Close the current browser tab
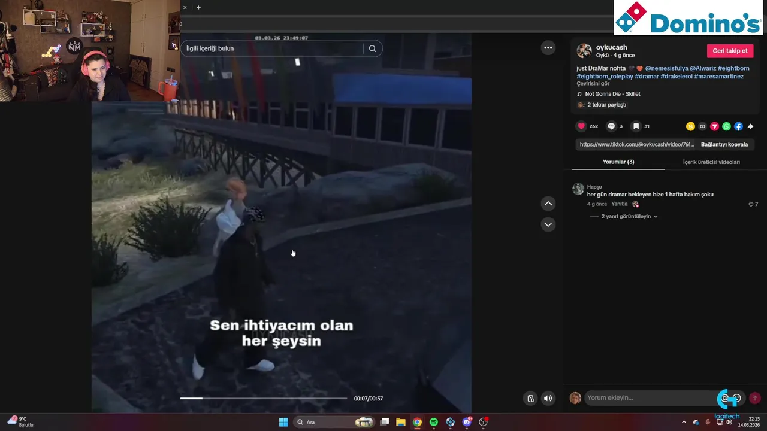 [x=185, y=8]
